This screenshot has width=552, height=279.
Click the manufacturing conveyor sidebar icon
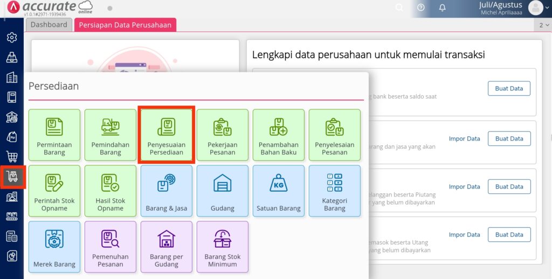[x=12, y=217]
